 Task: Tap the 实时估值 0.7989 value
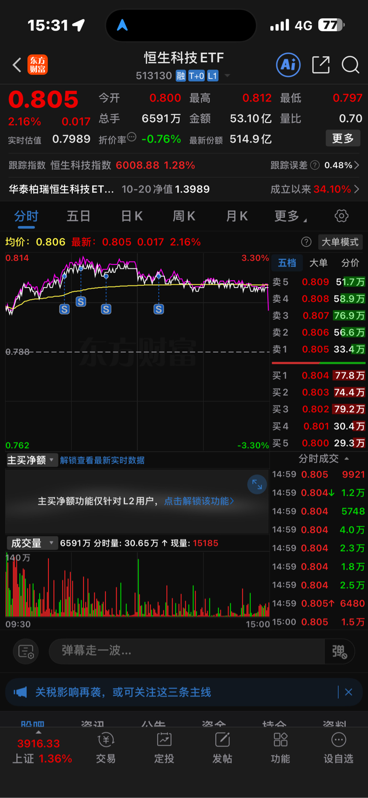71,139
